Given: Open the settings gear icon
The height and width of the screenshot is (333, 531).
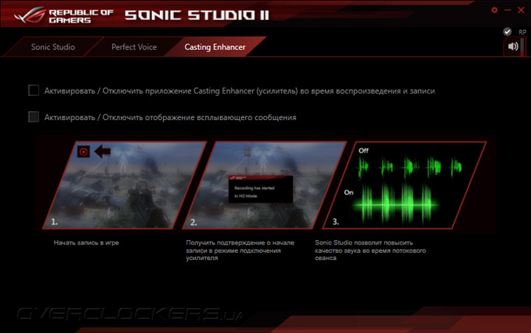Looking at the screenshot, I should point(494,10).
